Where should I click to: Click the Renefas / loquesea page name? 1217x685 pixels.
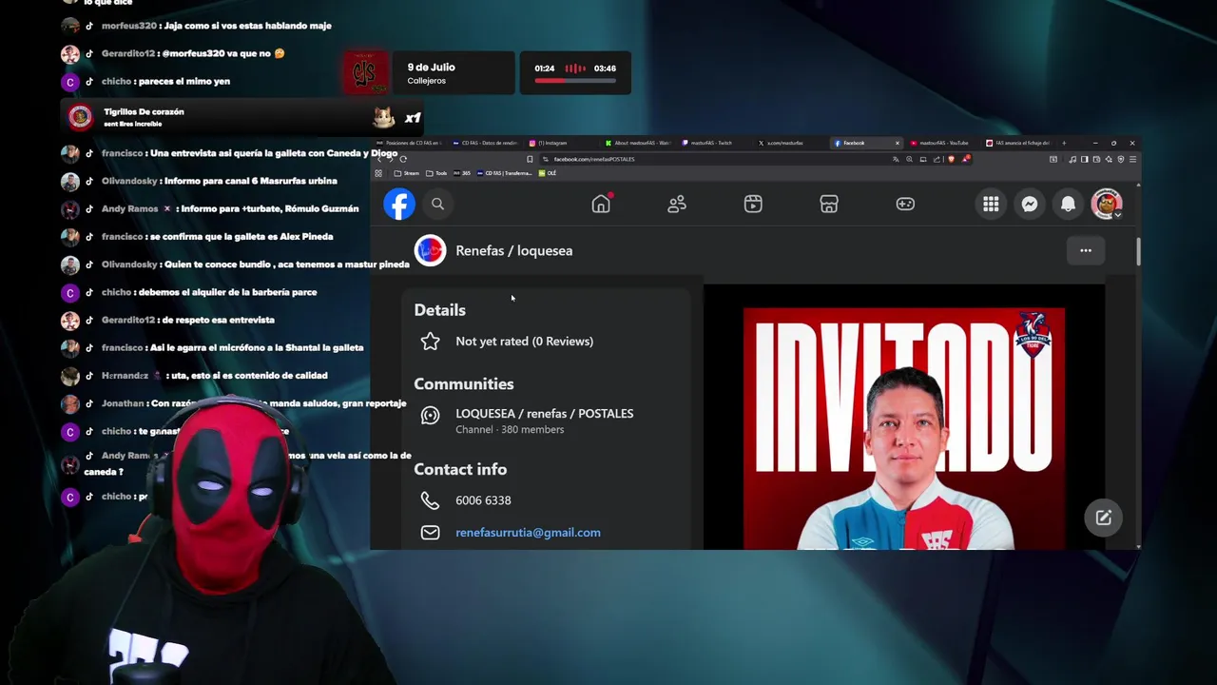tap(513, 250)
